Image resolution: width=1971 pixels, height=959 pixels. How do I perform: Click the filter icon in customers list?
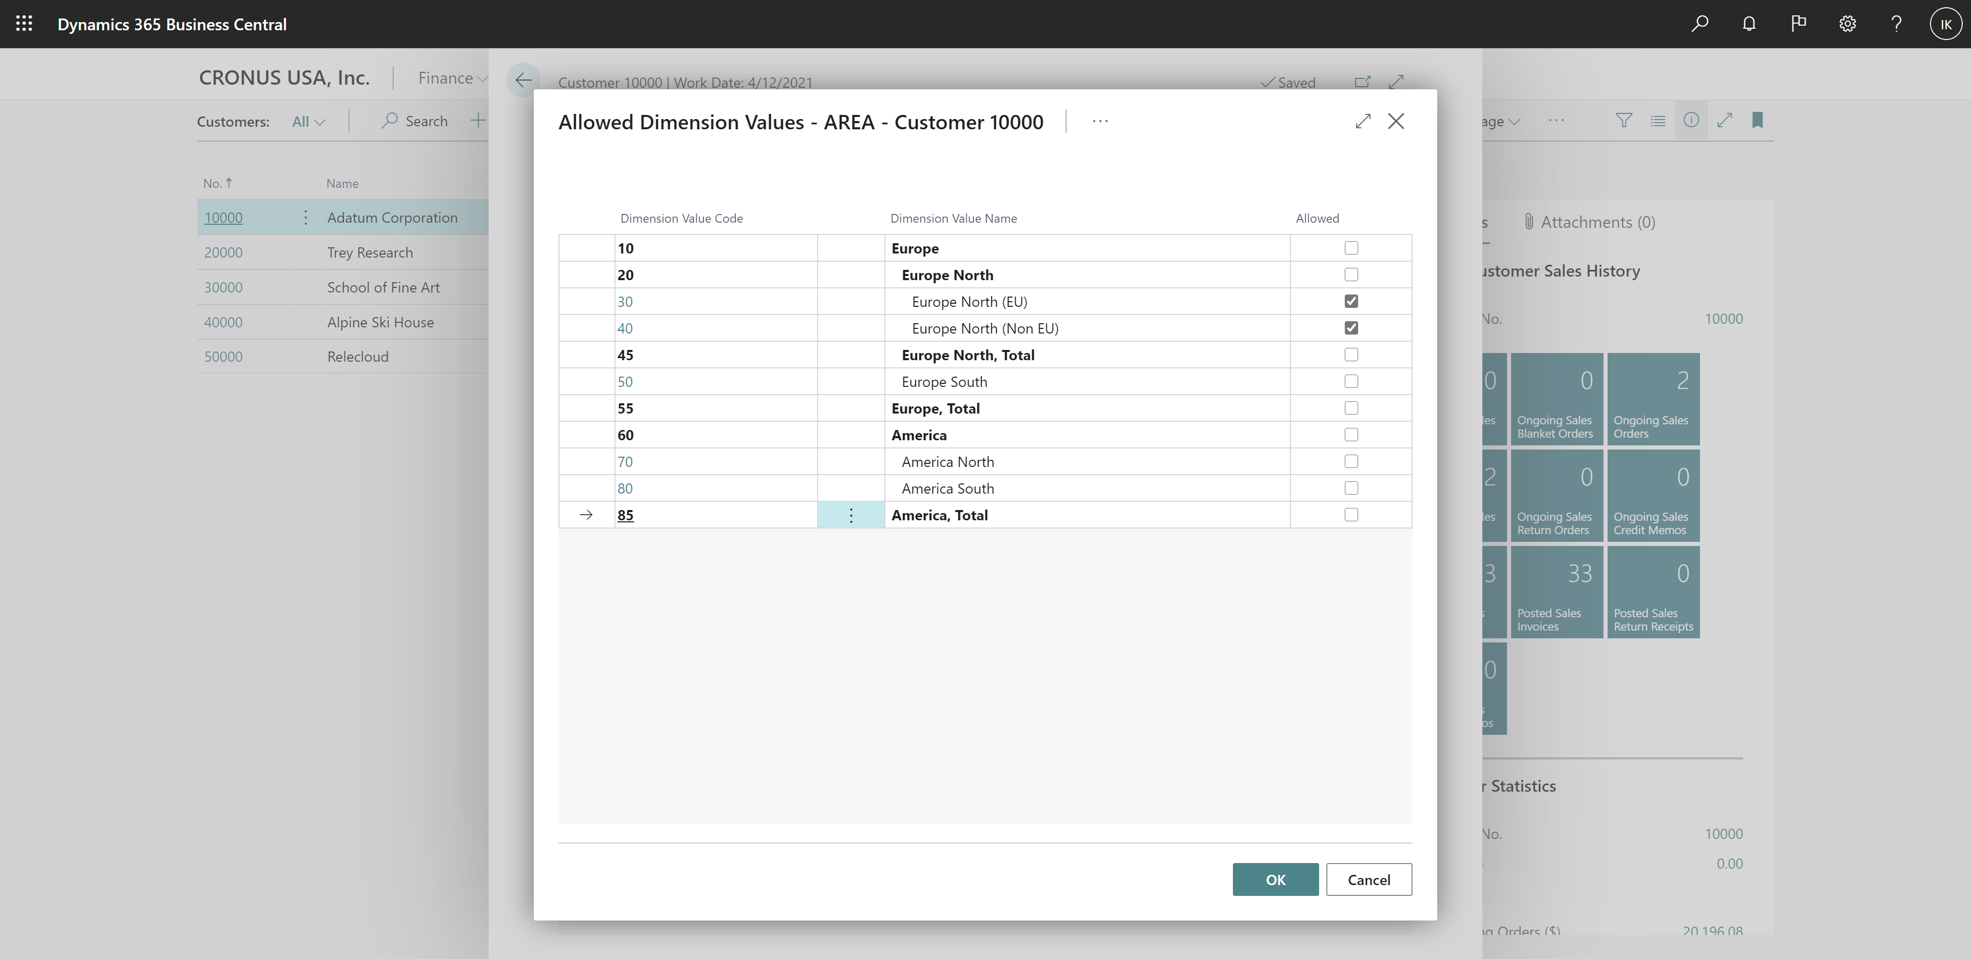pyautogui.click(x=1626, y=120)
